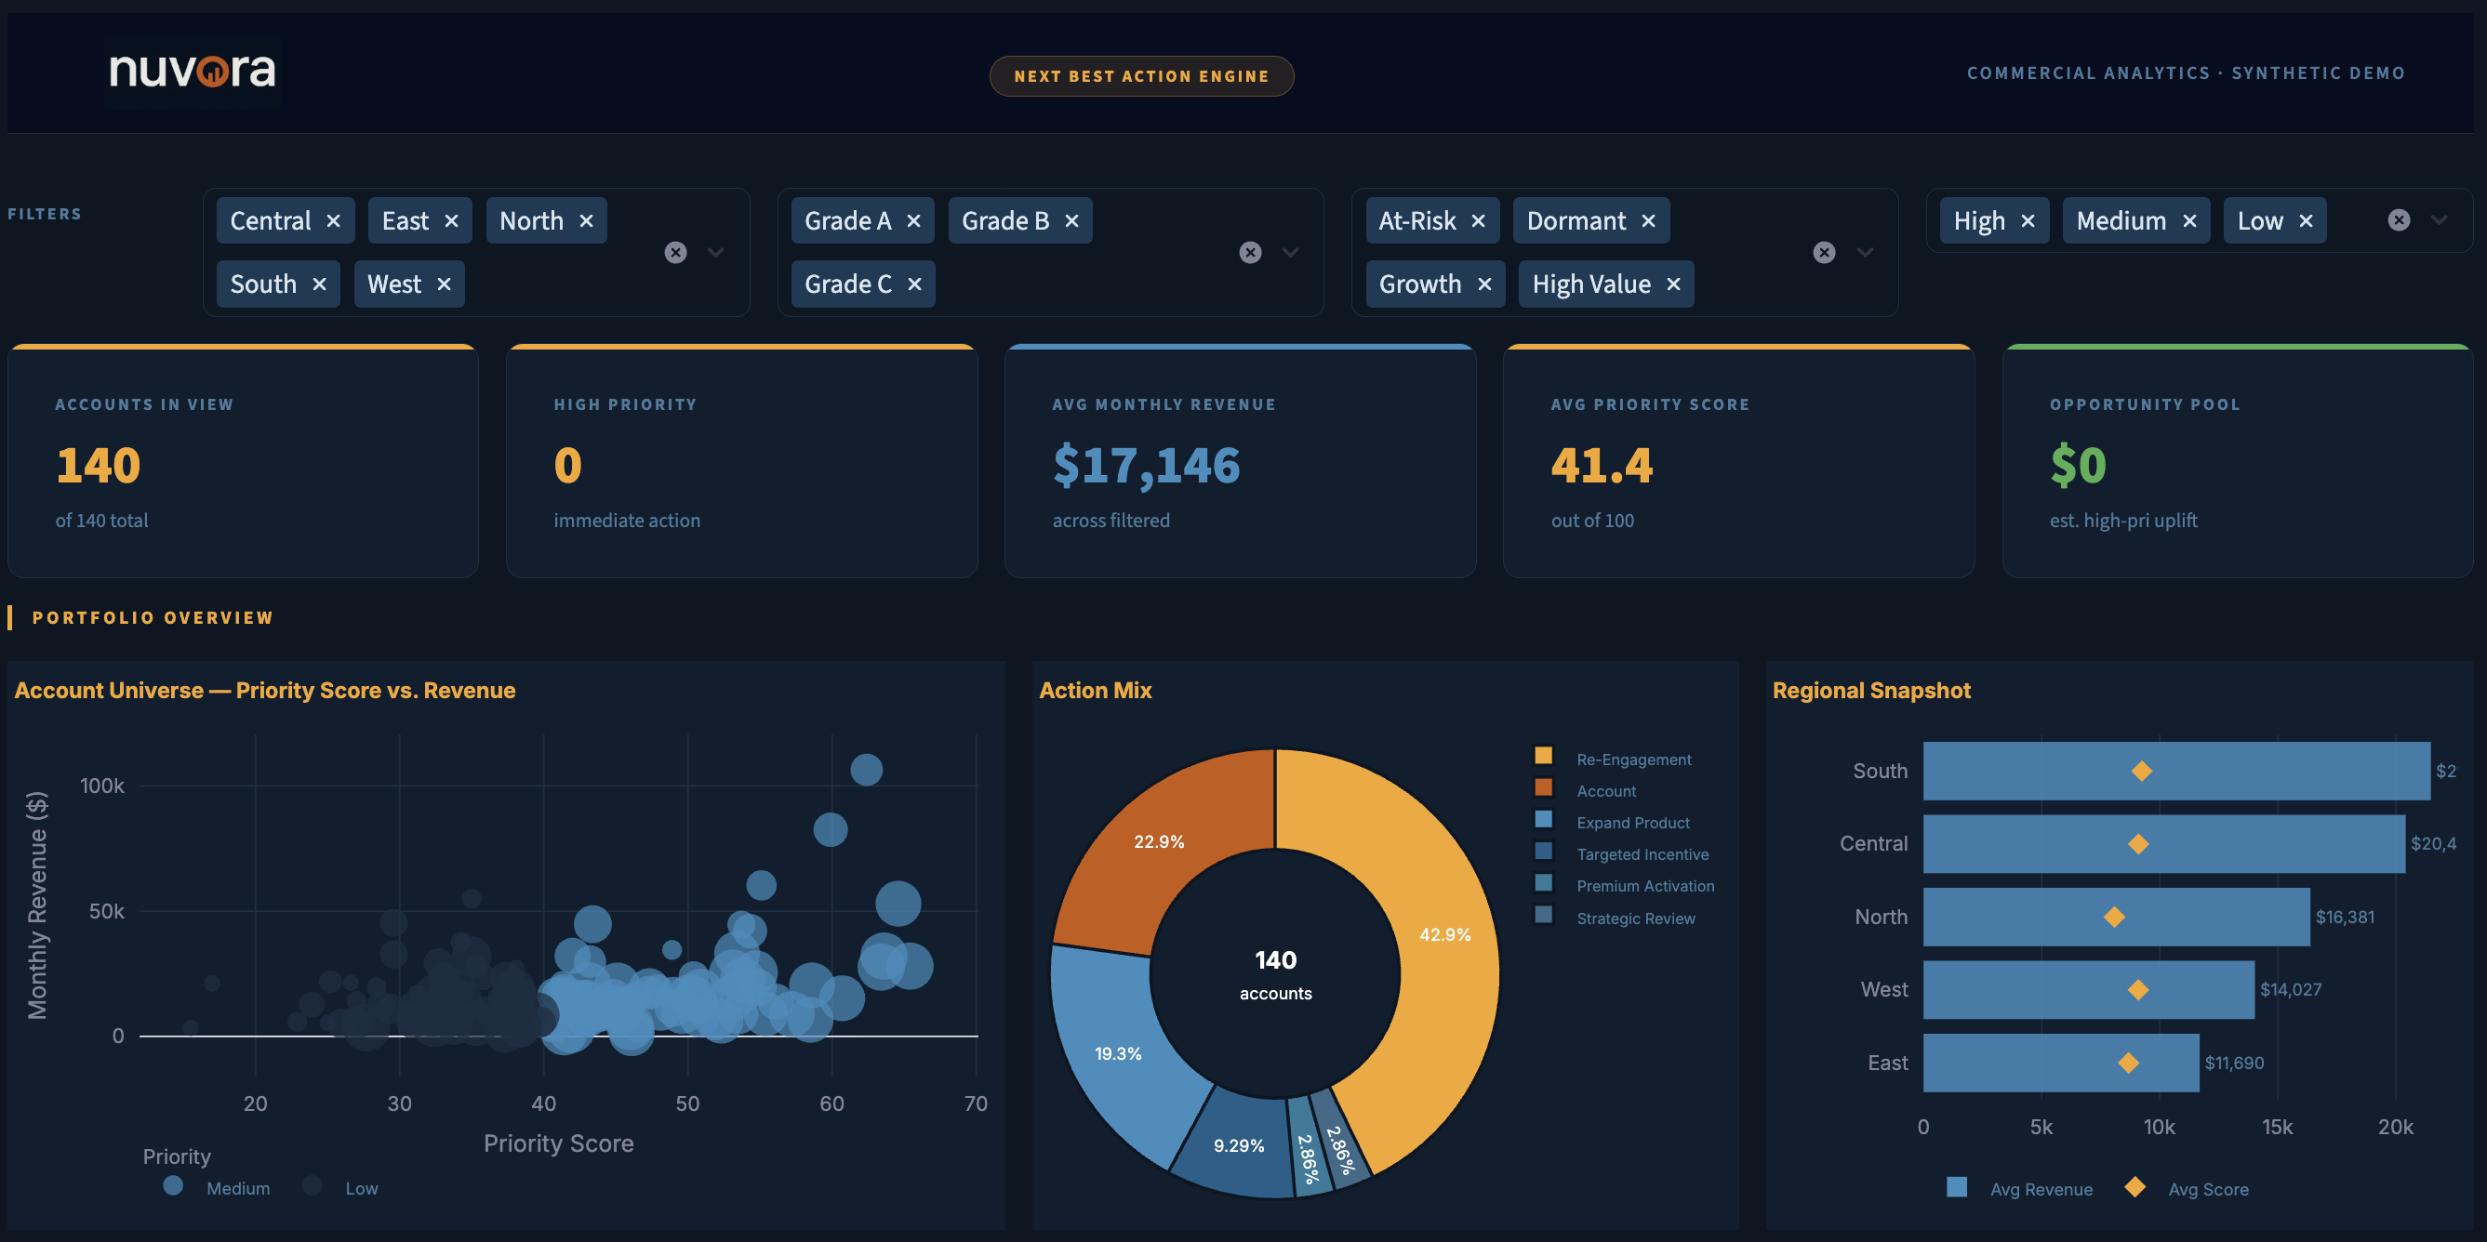Screen dimensions: 2487x1242
Task: Select the High Priority KPI card
Action: click(x=741, y=461)
